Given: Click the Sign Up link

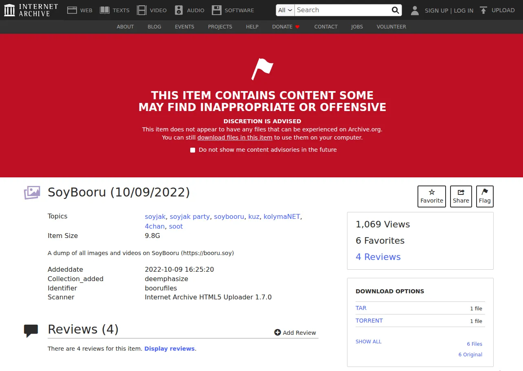Looking at the screenshot, I should [436, 11].
